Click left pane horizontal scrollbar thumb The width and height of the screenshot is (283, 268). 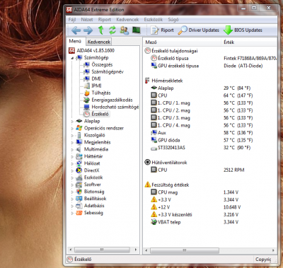[102, 250]
